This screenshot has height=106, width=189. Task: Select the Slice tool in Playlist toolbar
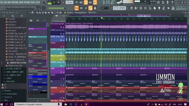click(52, 13)
